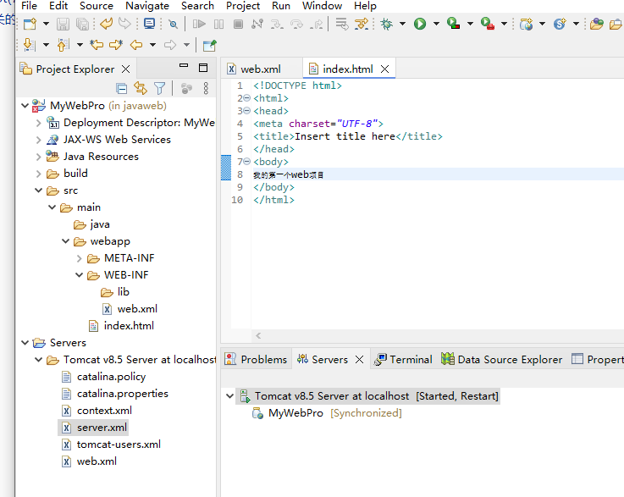Screen dimensions: 624x497
Task: Click the Back navigation arrow icon
Action: pyautogui.click(x=136, y=45)
